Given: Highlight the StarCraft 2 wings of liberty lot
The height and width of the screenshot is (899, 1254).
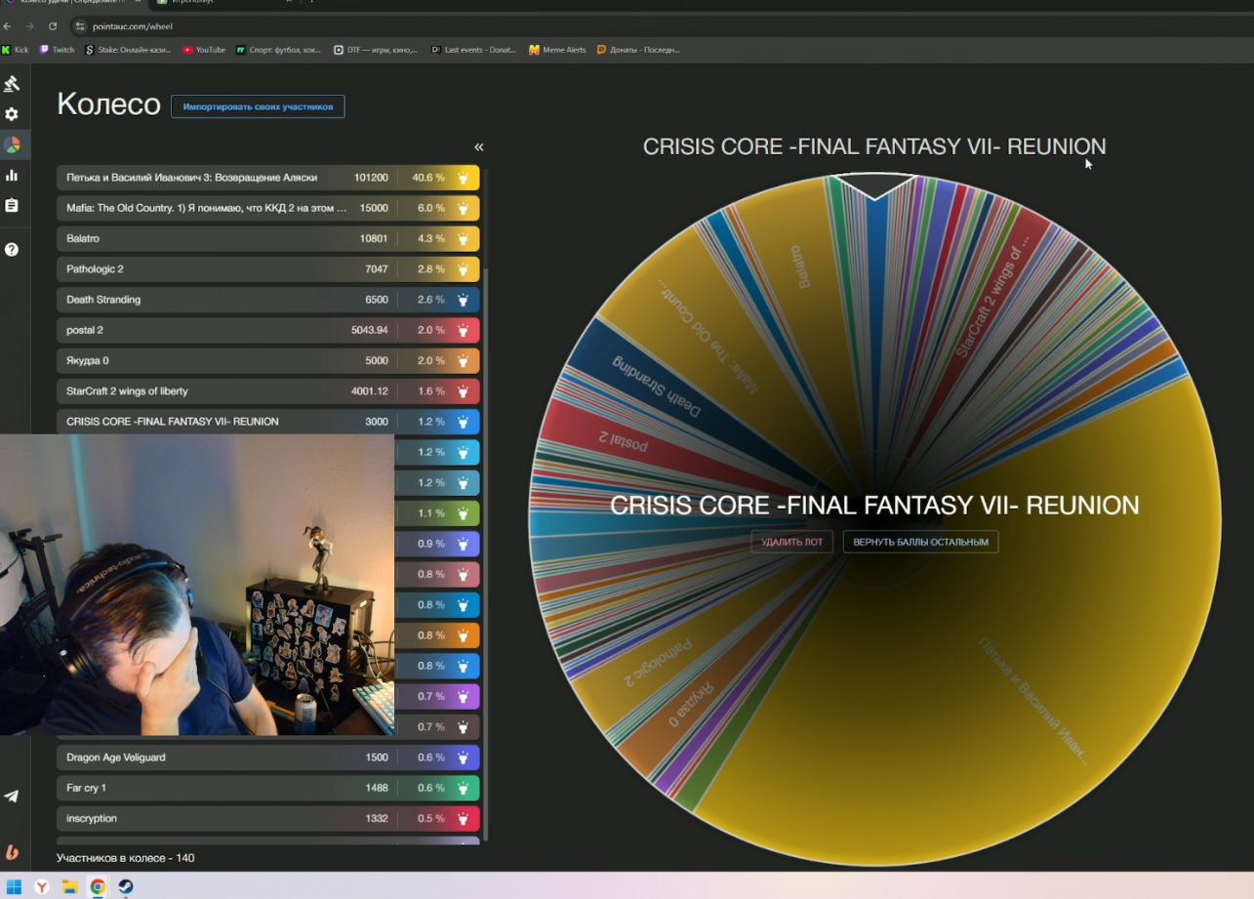Looking at the screenshot, I should click(x=464, y=390).
